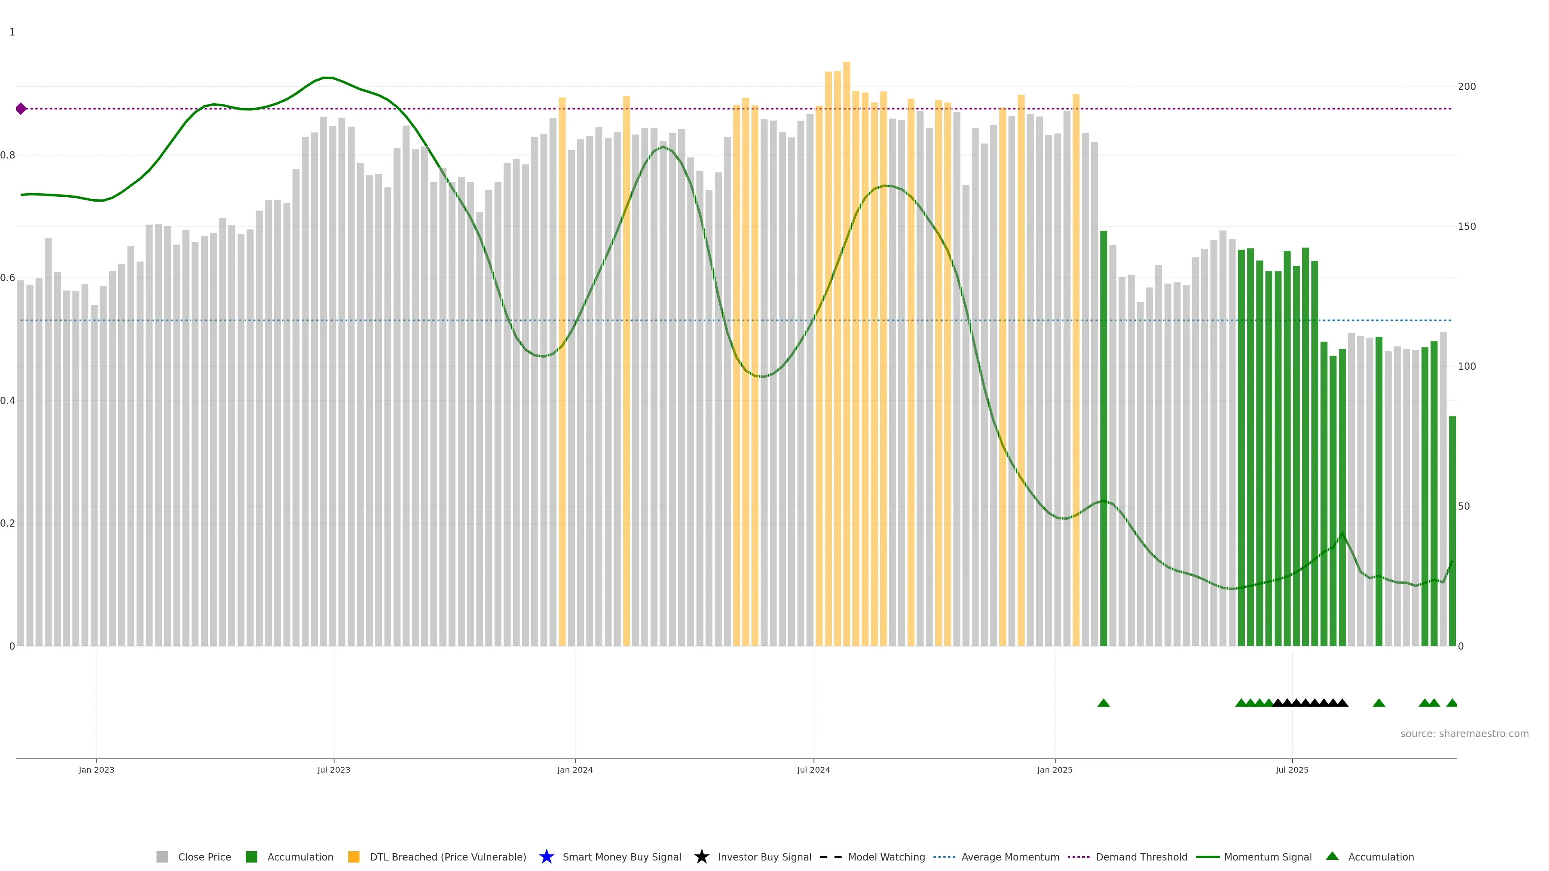Click the Jul 2024 axis label
The image size is (1549, 871).
(x=813, y=769)
